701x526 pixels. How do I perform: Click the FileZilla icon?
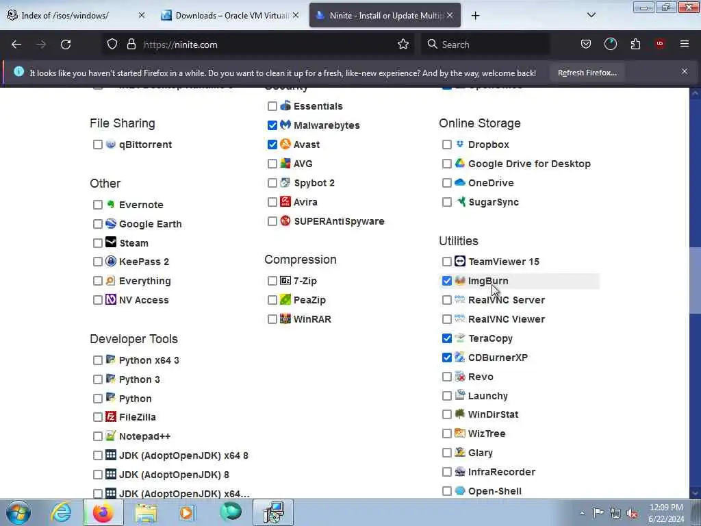point(111,417)
